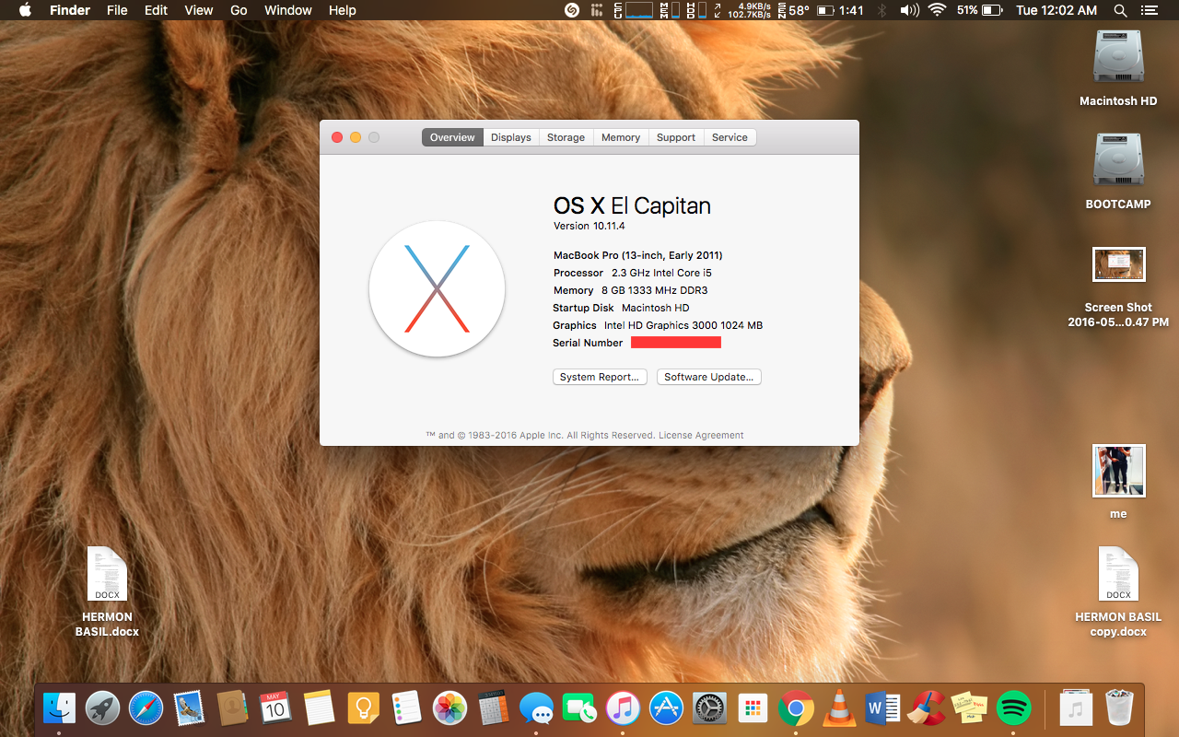Open the Mail stamp icon in dock

coord(189,708)
